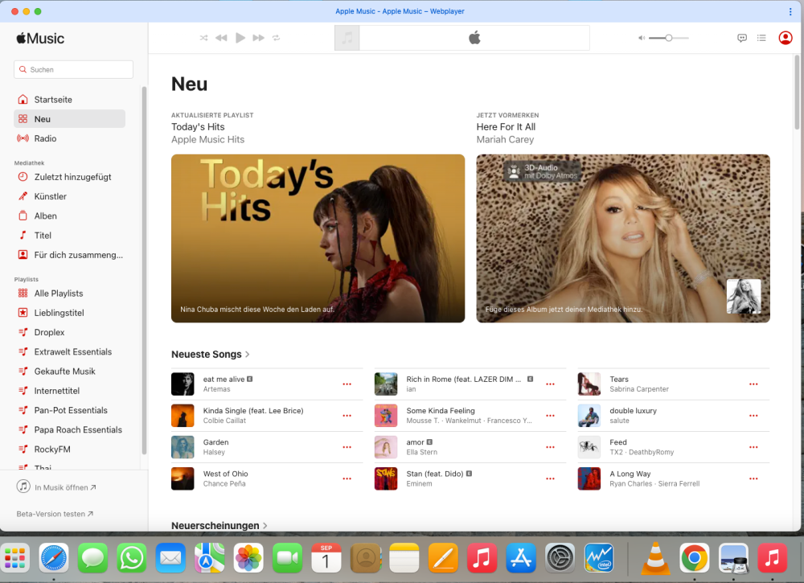Image resolution: width=804 pixels, height=583 pixels.
Task: Open Gekaufte Musik playlist
Action: pos(70,372)
